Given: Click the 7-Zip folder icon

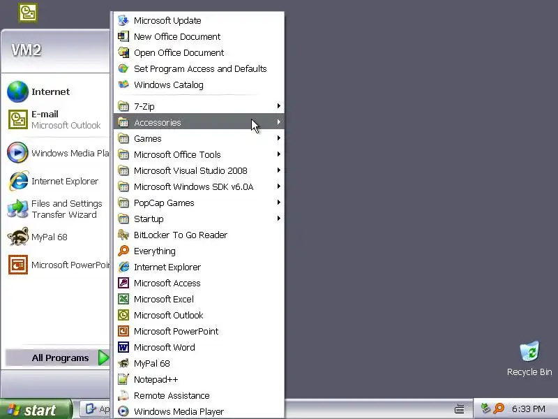Looking at the screenshot, I should (123, 106).
